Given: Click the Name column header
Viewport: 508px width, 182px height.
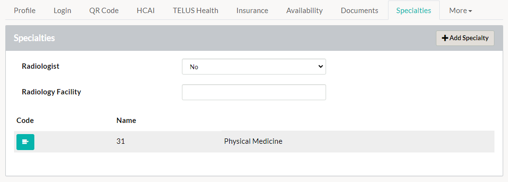Looking at the screenshot, I should click(x=126, y=121).
